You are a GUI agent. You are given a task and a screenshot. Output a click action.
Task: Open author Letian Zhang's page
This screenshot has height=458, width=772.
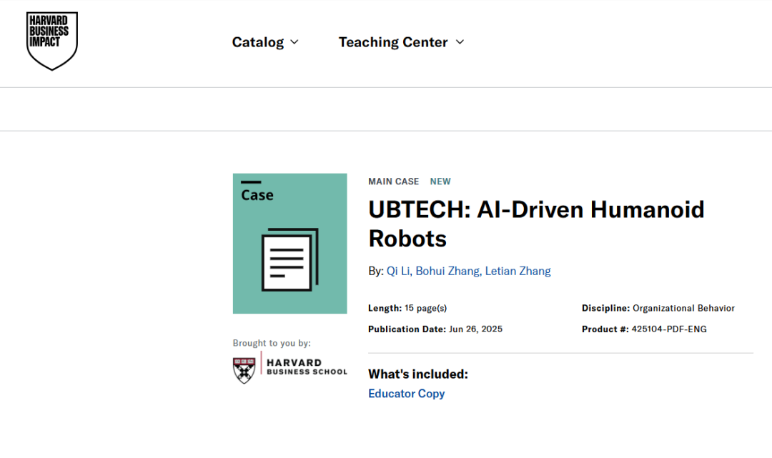(x=518, y=271)
